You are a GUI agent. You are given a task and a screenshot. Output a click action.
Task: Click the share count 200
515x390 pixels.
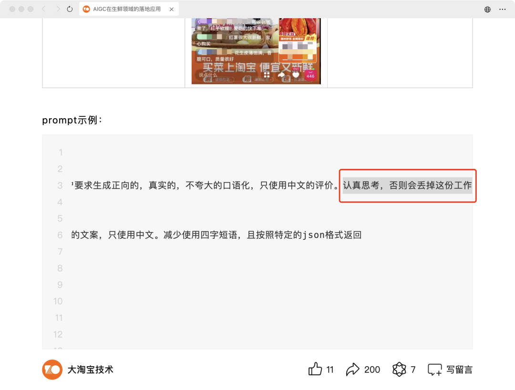[x=372, y=369]
